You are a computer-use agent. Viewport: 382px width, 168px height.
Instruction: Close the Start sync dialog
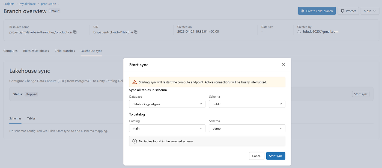(x=283, y=65)
